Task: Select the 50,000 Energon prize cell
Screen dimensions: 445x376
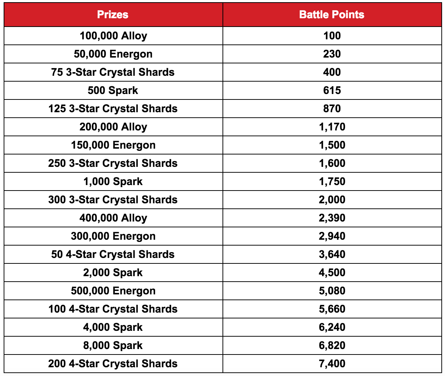Action: [113, 54]
